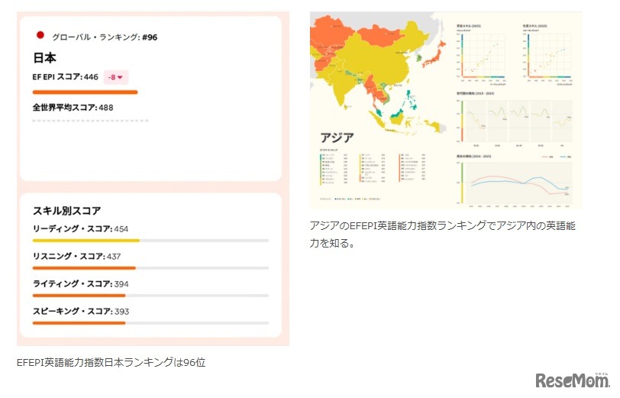Click the EF EPI score orange progress bar
The image size is (620, 398).
(x=85, y=92)
